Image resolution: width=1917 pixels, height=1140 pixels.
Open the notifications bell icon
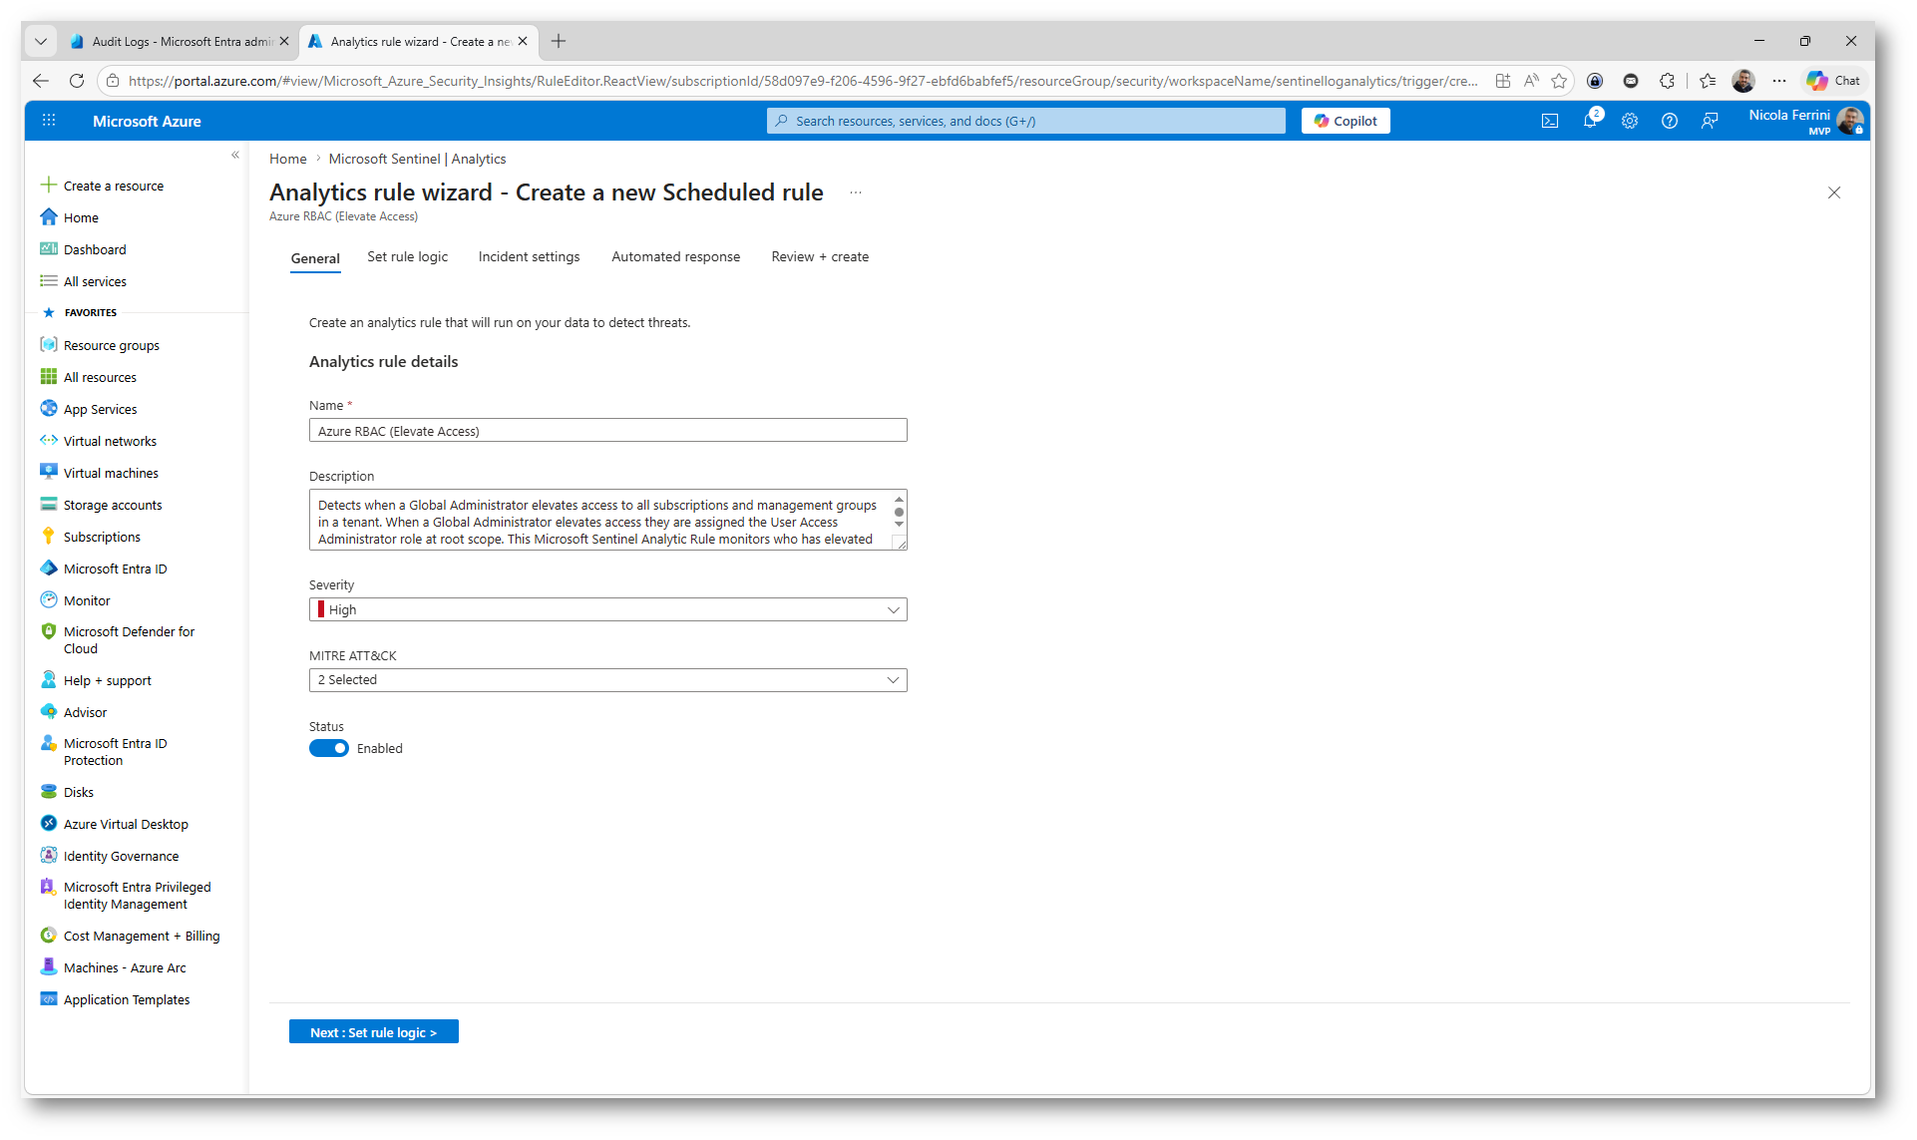(1590, 121)
